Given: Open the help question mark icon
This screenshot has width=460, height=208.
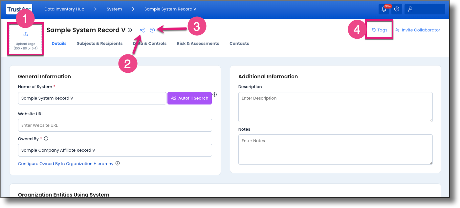Looking at the screenshot, I should 396,9.
